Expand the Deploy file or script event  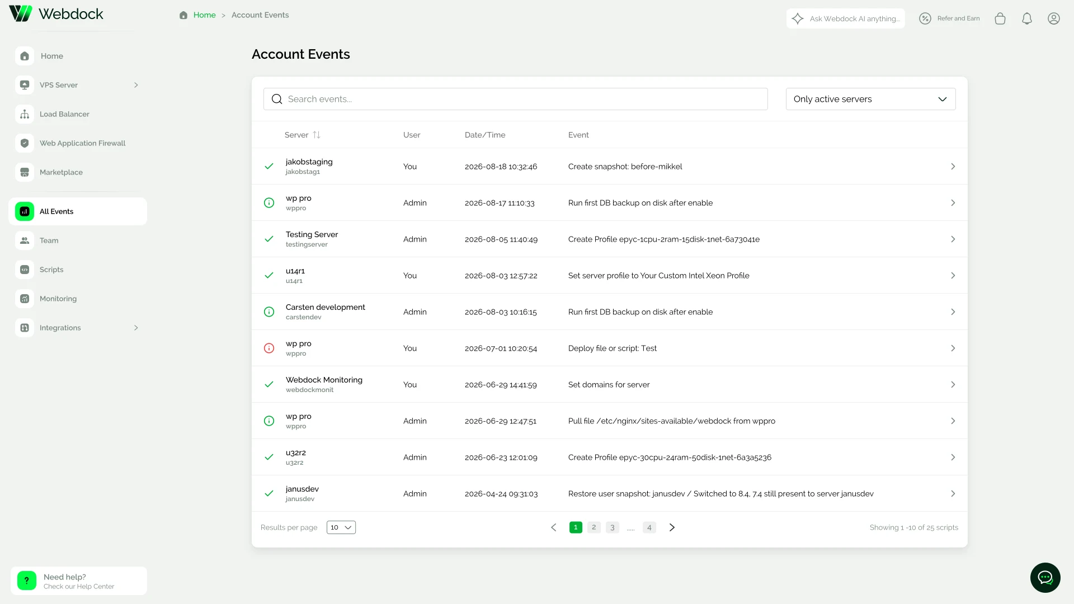(x=953, y=348)
